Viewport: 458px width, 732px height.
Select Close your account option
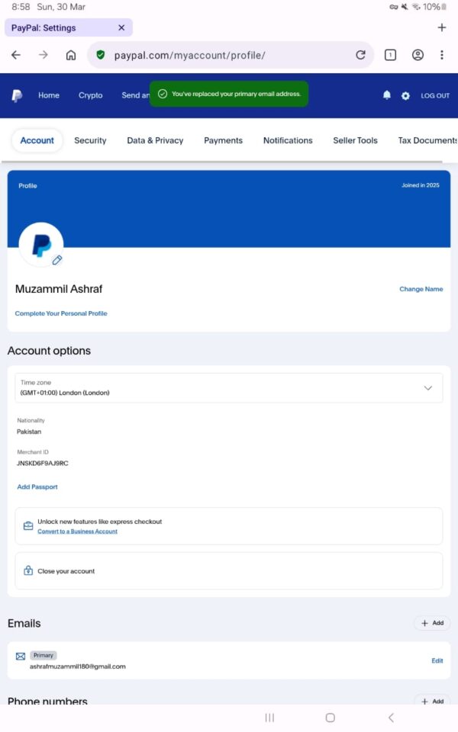(66, 571)
